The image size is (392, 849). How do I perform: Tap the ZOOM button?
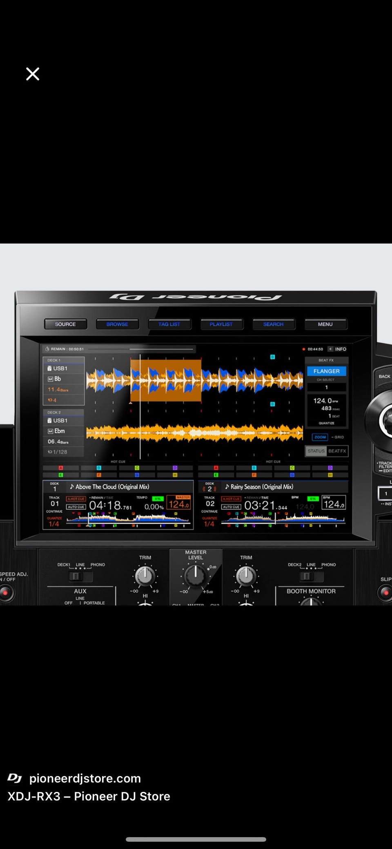pos(320,437)
